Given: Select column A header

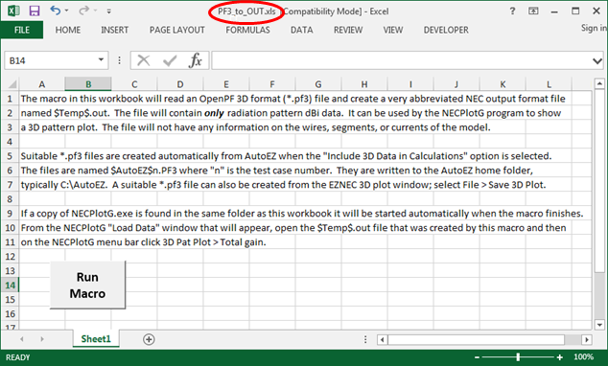Looking at the screenshot, I should point(42,84).
